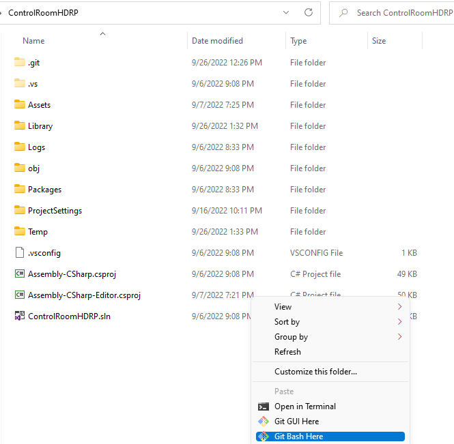
Task: Click the .vs folder icon
Action: [x=20, y=83]
